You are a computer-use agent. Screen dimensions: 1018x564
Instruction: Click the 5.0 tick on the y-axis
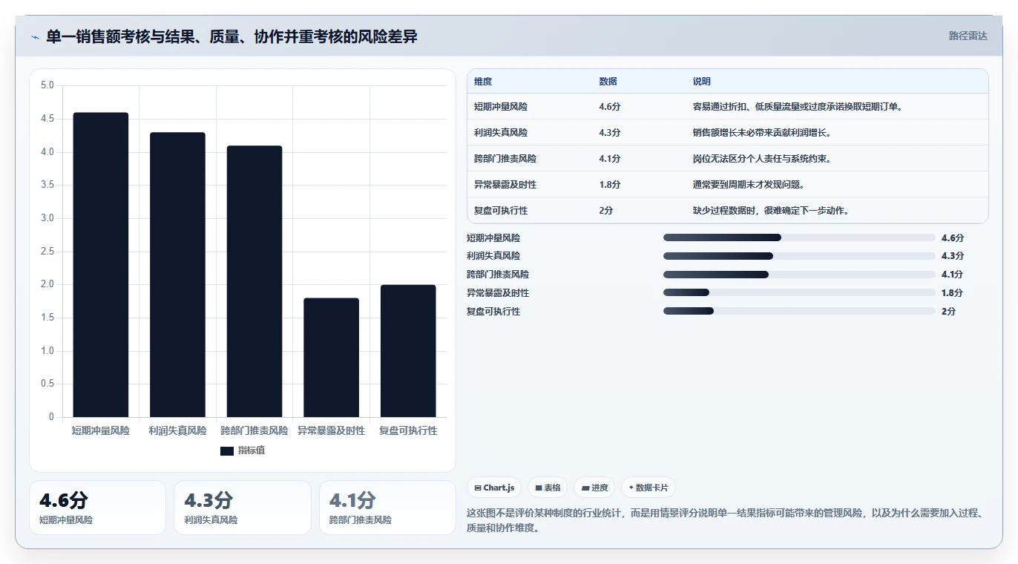click(47, 85)
